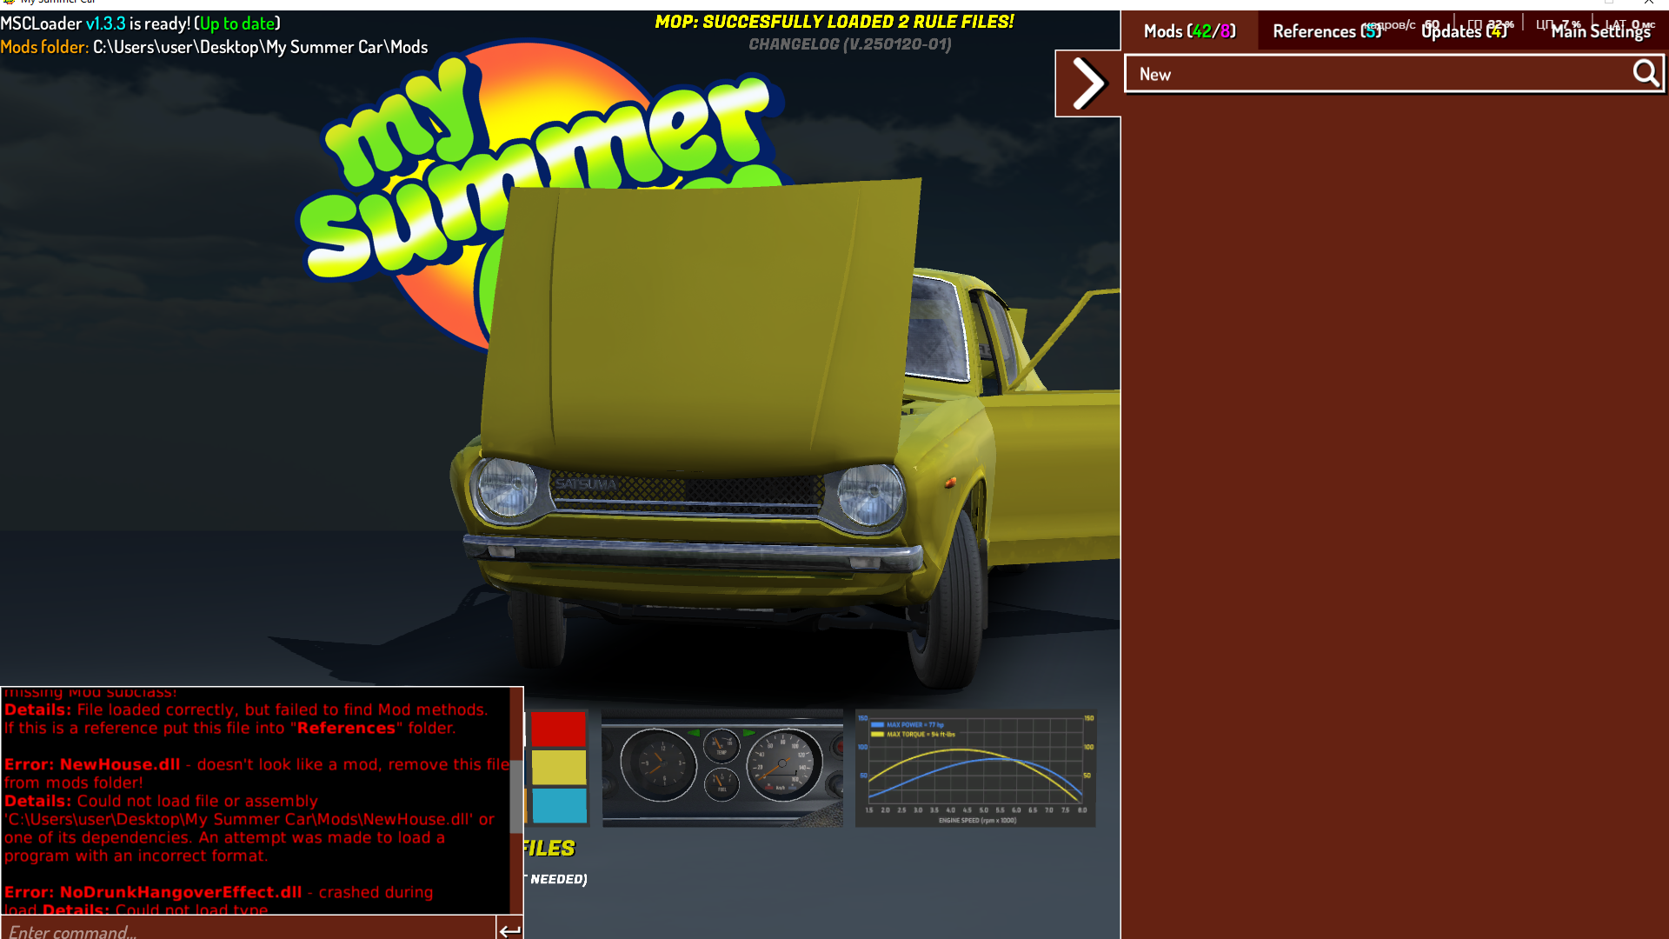This screenshot has width=1669, height=939.
Task: Select the red color swatch
Action: click(559, 729)
